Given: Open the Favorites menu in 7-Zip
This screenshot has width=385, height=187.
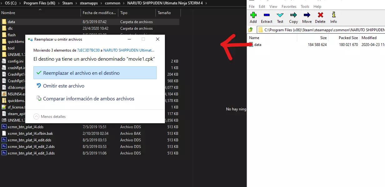Looking at the screenshot, I should click(289, 6).
